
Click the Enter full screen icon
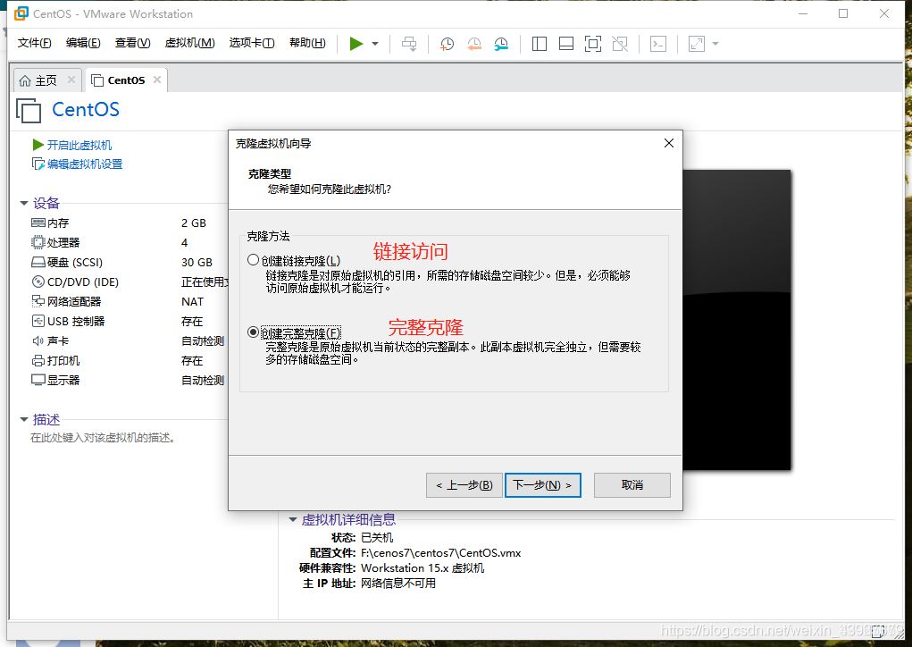tap(592, 43)
